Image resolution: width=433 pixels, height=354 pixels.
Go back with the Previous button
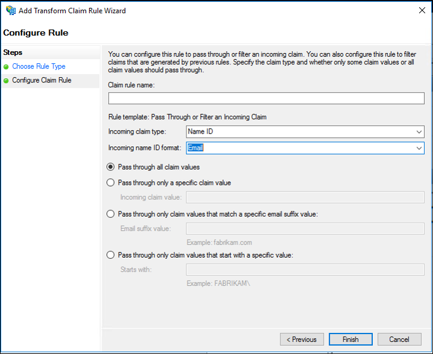coord(302,340)
